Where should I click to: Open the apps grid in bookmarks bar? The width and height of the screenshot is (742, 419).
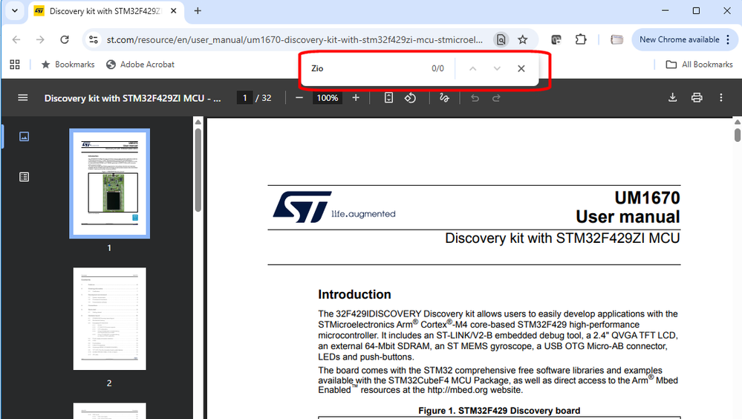click(15, 65)
